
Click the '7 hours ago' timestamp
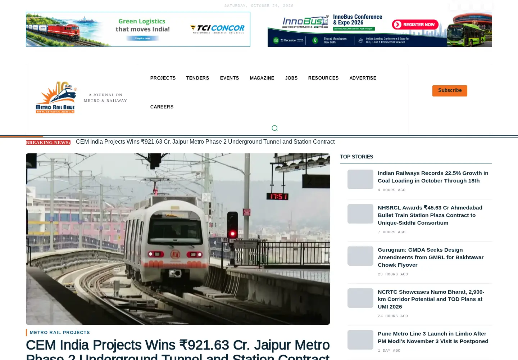[x=391, y=232]
